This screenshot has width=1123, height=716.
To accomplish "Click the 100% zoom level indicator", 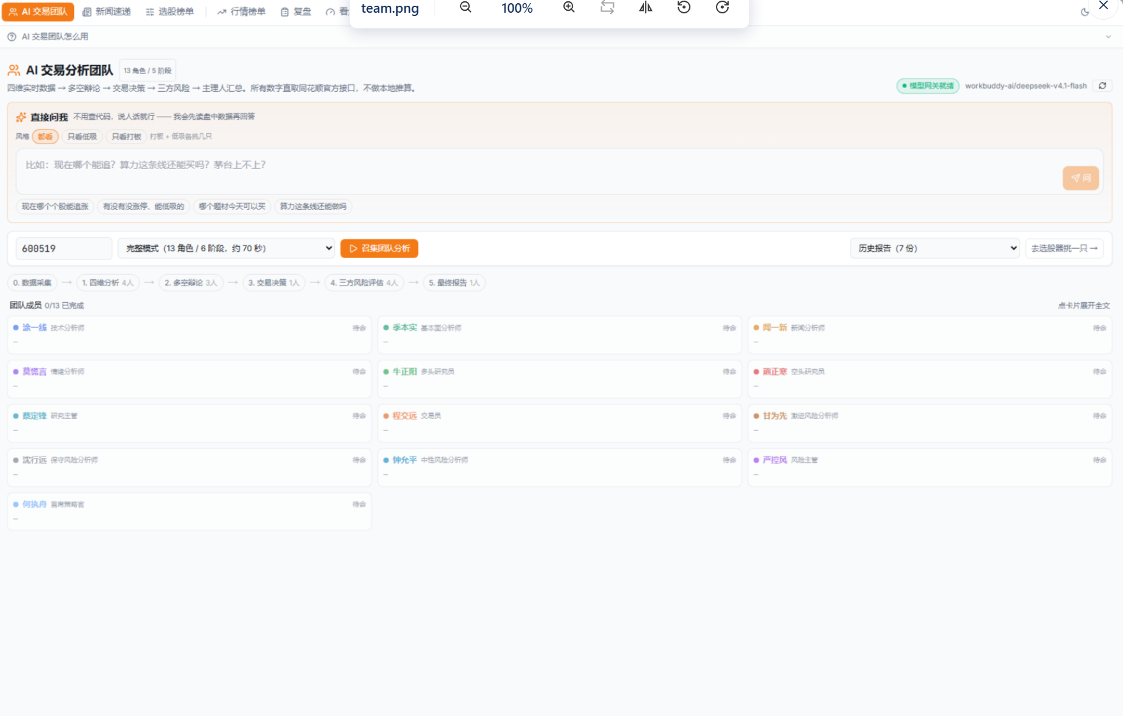I will click(x=517, y=8).
